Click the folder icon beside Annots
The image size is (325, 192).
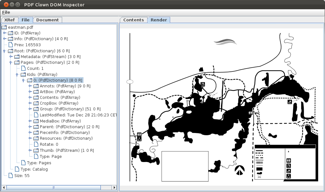(x=36, y=86)
